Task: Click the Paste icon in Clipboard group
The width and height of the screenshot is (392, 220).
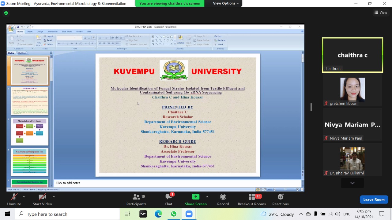Action: tap(12, 40)
